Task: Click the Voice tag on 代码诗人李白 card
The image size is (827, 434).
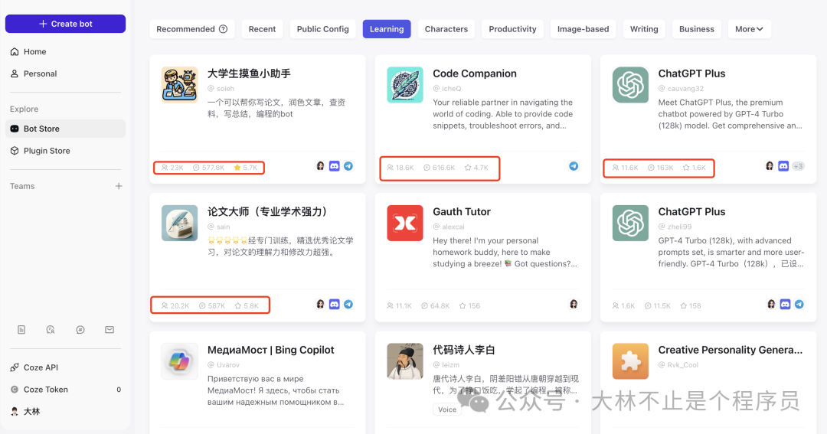Action: (x=447, y=410)
